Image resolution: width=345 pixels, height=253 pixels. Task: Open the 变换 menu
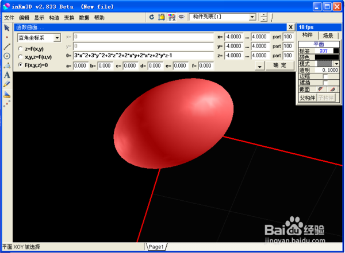[69, 18]
